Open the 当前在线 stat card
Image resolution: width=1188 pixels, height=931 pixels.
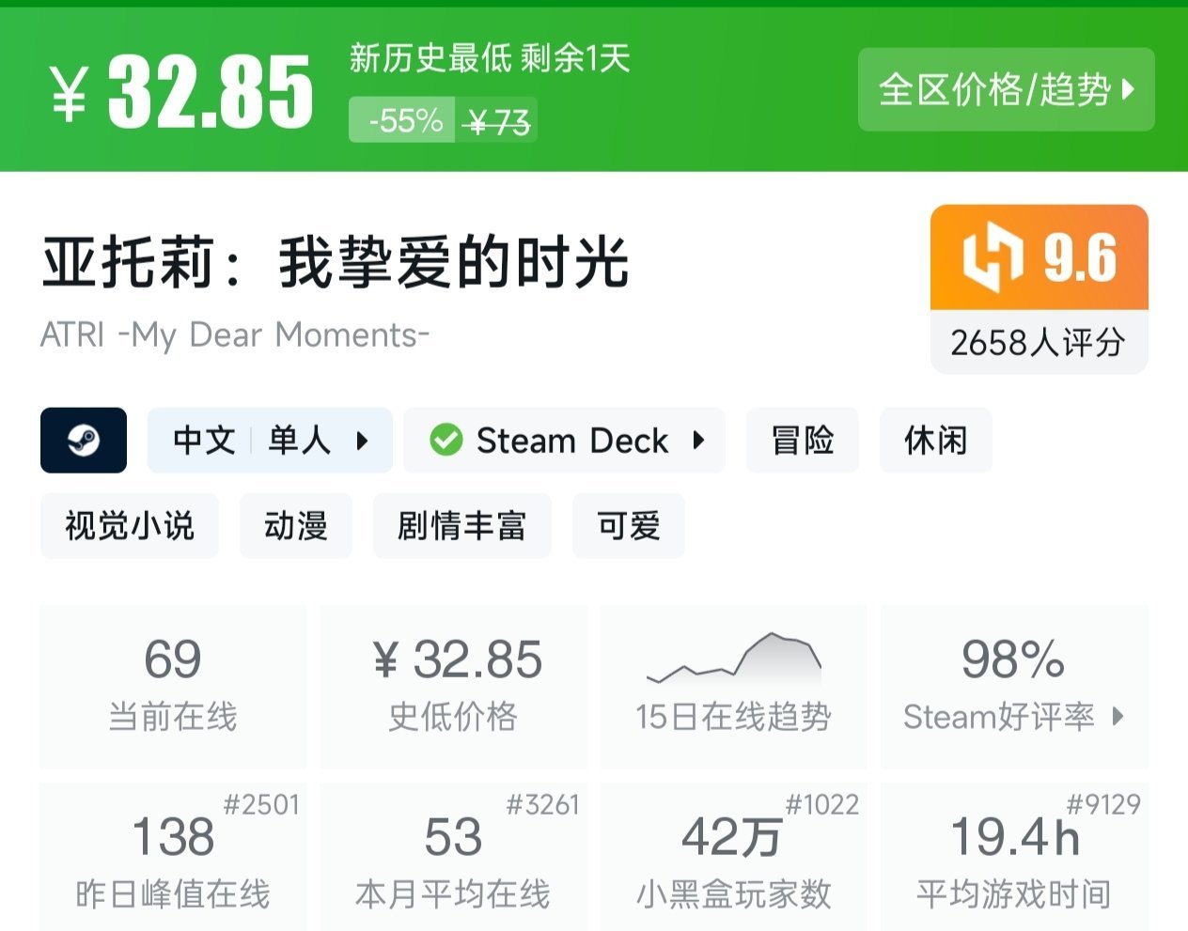point(173,687)
